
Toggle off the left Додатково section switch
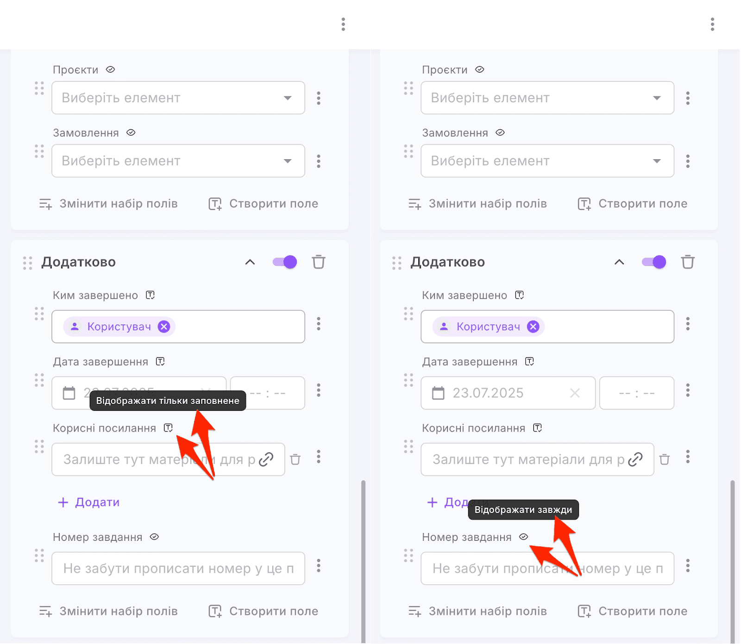pyautogui.click(x=285, y=262)
